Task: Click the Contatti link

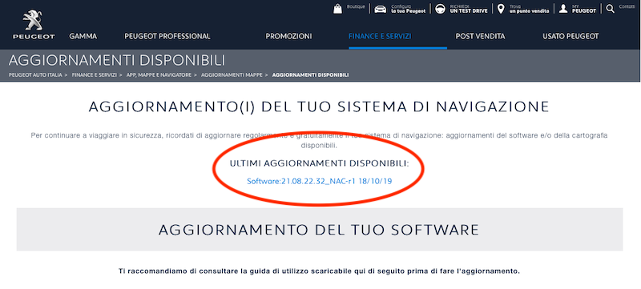Action: [x=627, y=6]
